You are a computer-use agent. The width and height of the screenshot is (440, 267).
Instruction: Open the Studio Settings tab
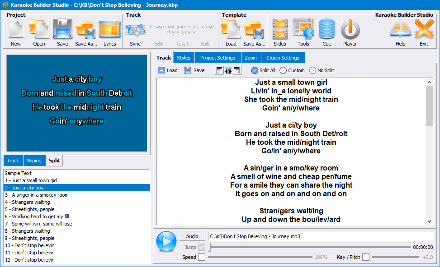tap(283, 58)
